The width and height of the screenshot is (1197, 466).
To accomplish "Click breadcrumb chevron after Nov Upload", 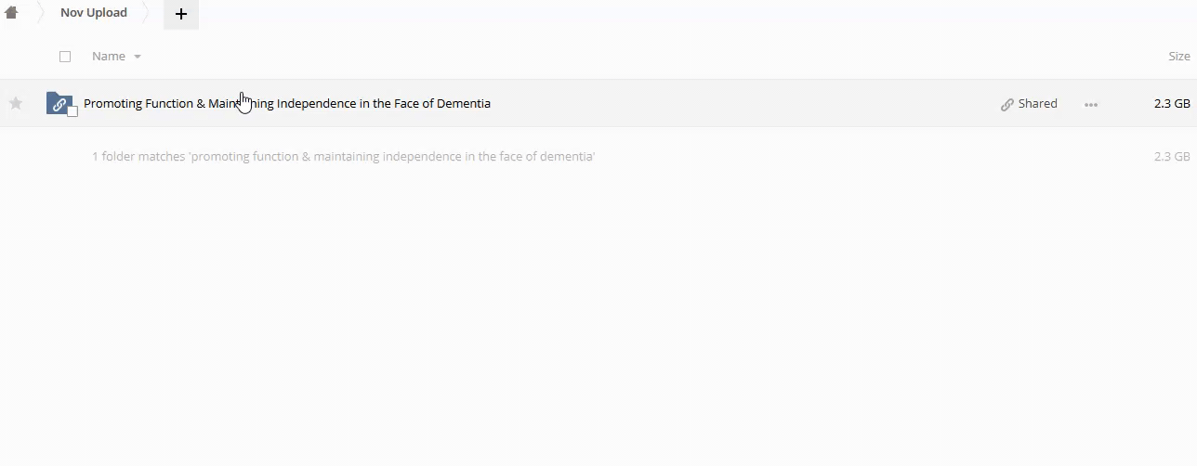I will point(146,14).
